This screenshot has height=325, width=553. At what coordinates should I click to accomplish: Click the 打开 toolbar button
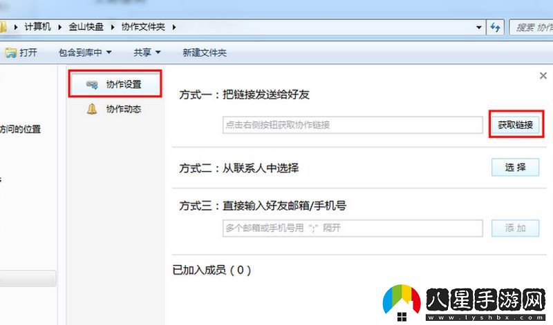coord(21,52)
